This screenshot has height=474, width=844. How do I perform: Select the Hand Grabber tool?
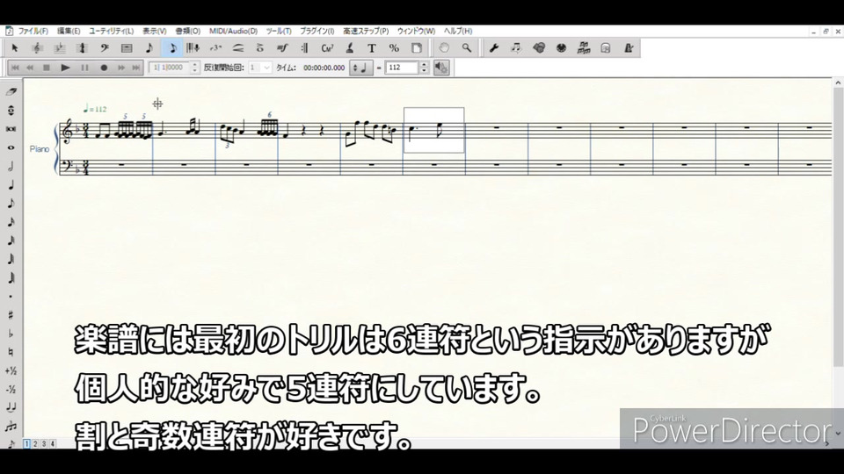[x=444, y=48]
